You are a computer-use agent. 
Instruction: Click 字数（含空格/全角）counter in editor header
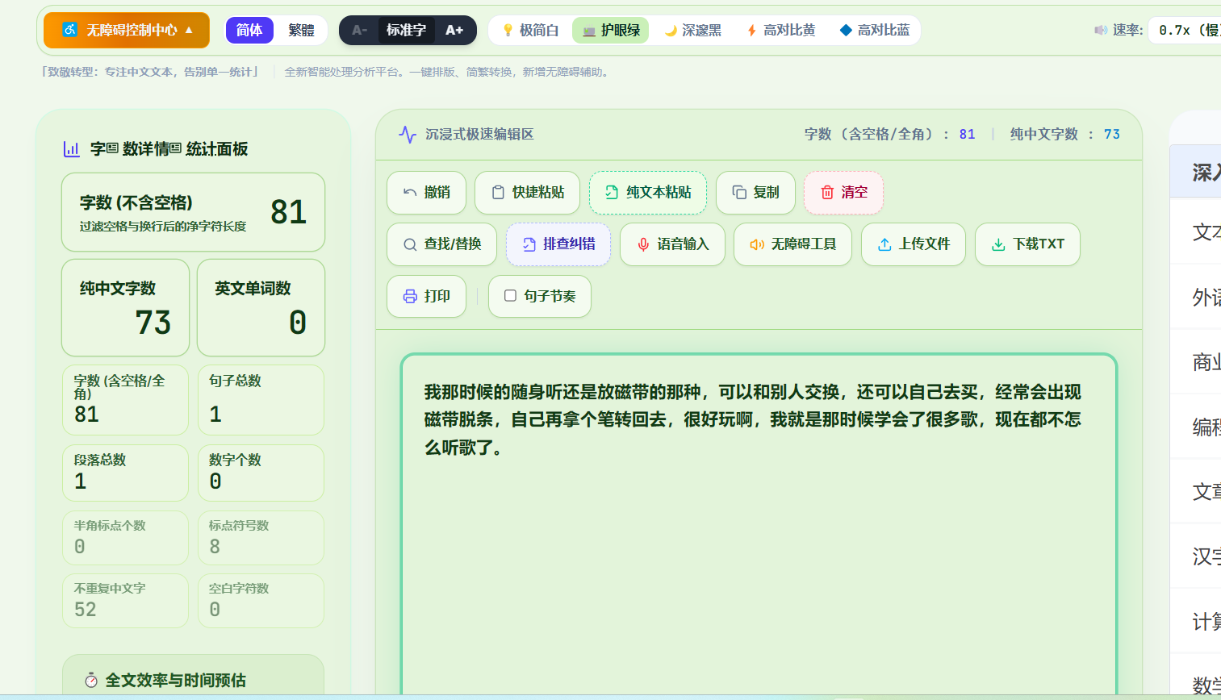click(x=889, y=134)
